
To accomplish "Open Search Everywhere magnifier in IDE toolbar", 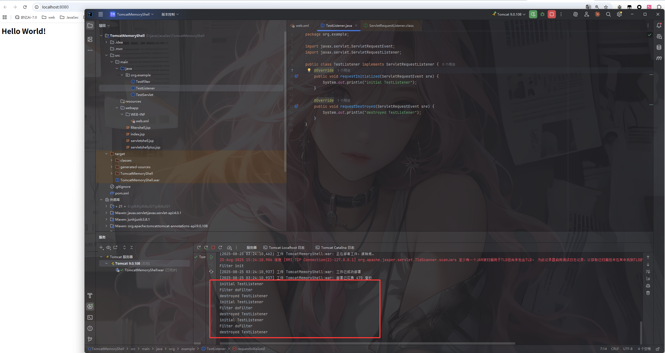I will click(x=608, y=14).
